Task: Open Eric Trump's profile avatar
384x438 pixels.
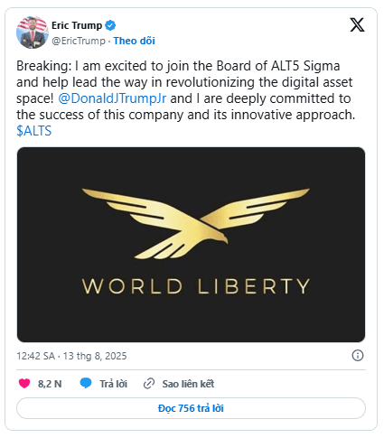Action: [33, 33]
